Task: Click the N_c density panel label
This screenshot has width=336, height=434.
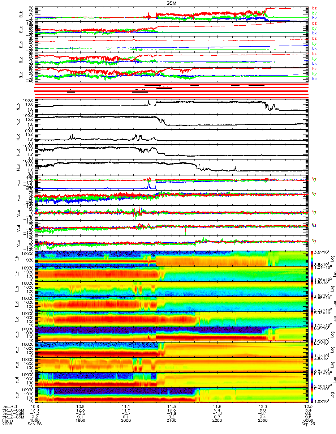Action: click(x=18, y=122)
